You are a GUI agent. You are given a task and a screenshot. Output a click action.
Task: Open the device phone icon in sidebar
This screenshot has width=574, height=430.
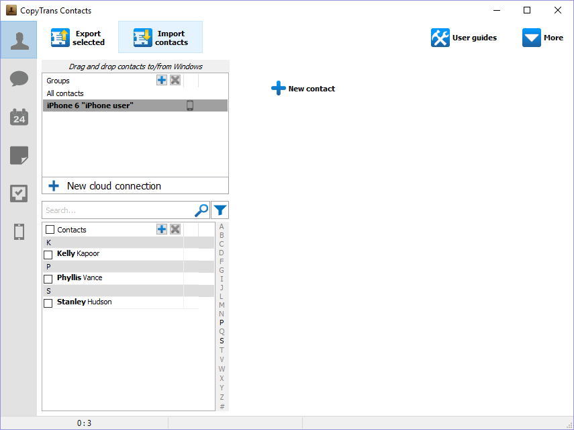(x=19, y=232)
